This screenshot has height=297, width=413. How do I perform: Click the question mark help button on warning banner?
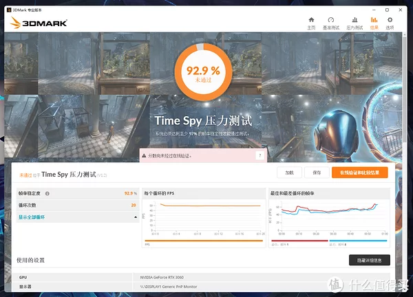pos(260,155)
